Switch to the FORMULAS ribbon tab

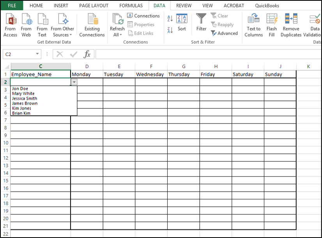pos(131,5)
